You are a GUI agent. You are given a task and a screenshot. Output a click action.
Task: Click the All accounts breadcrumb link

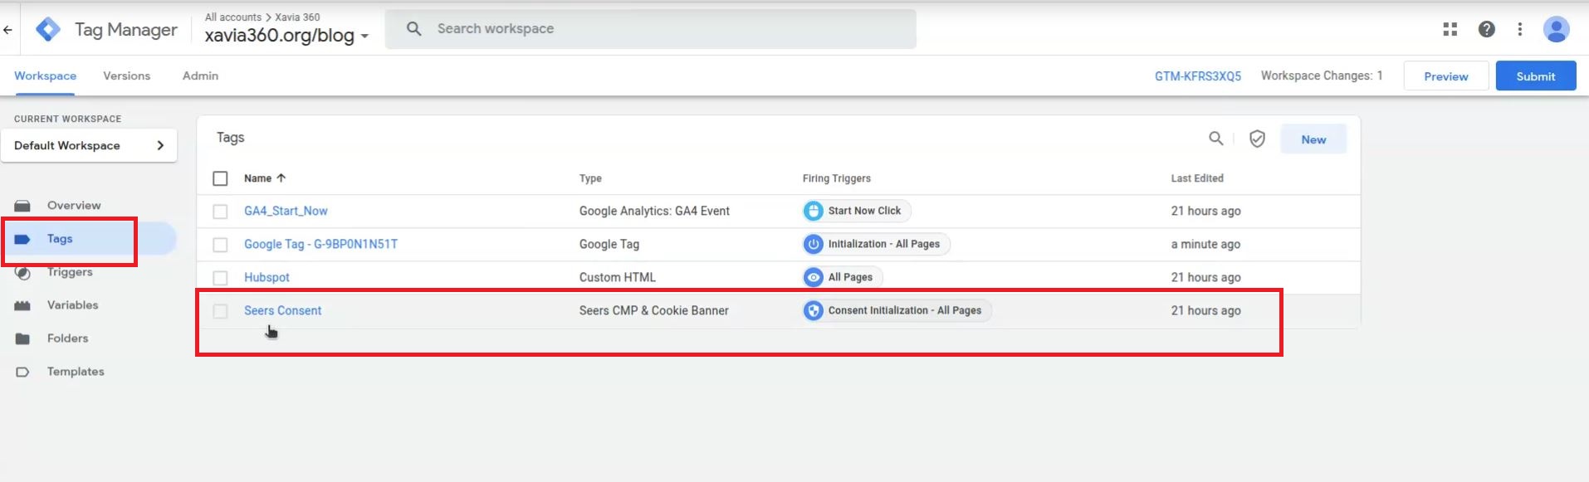tap(232, 17)
